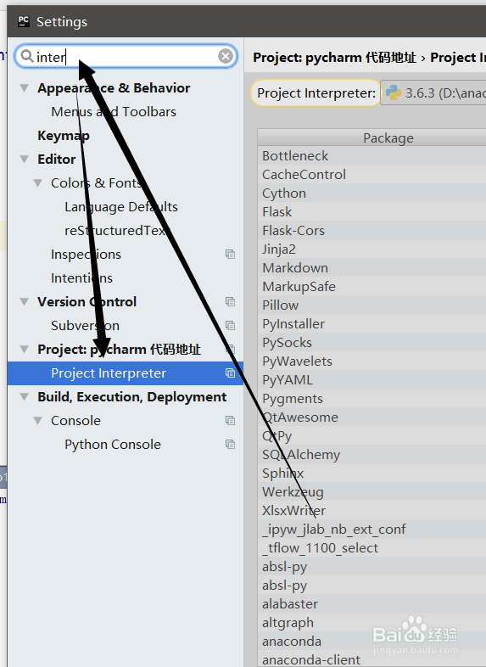
Task: Select the PyWavelets package row
Action: pos(371,362)
